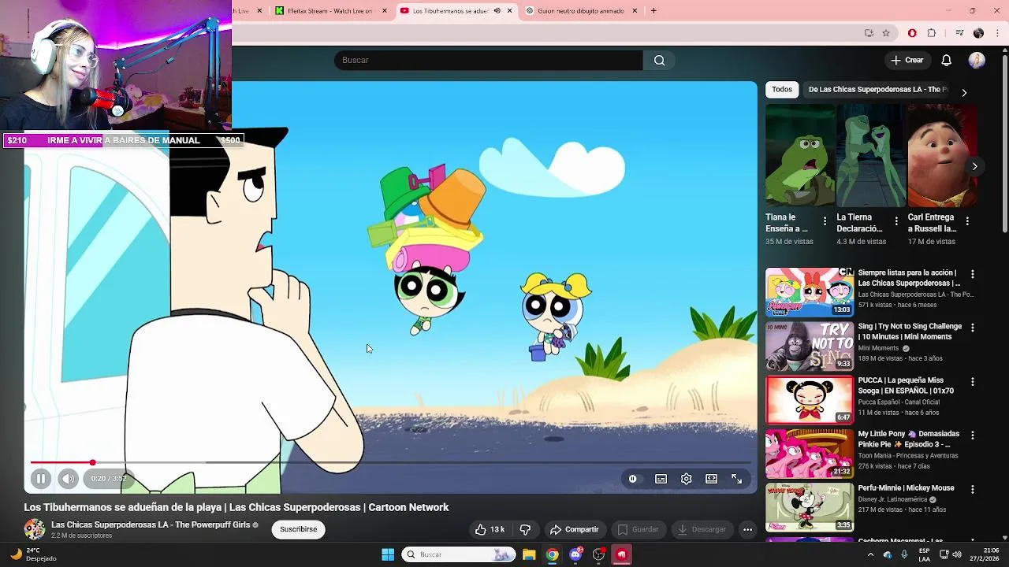
Task: Open the Chrome three-dot menu
Action: [997, 33]
